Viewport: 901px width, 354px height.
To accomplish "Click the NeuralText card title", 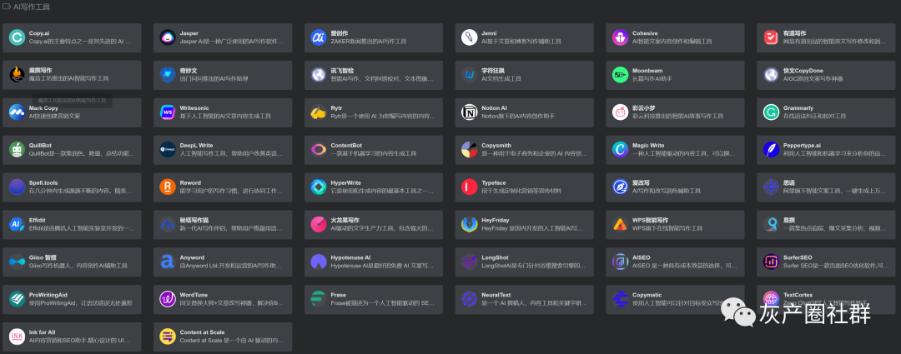I will click(x=496, y=295).
